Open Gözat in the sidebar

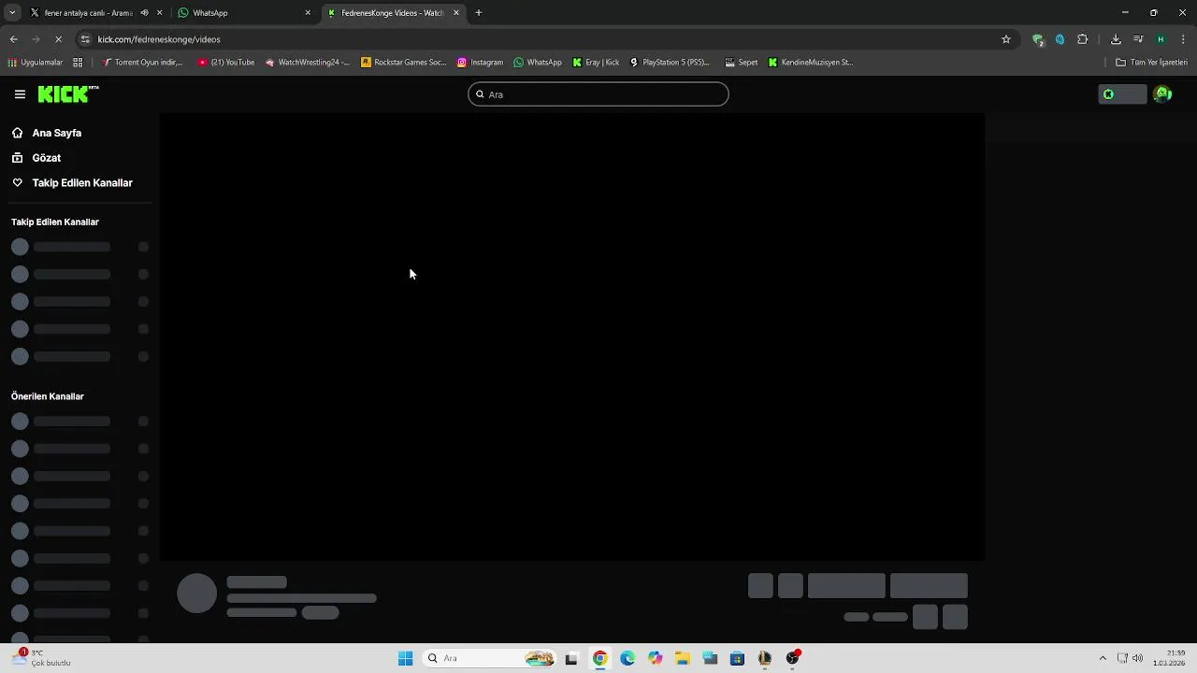coord(47,158)
